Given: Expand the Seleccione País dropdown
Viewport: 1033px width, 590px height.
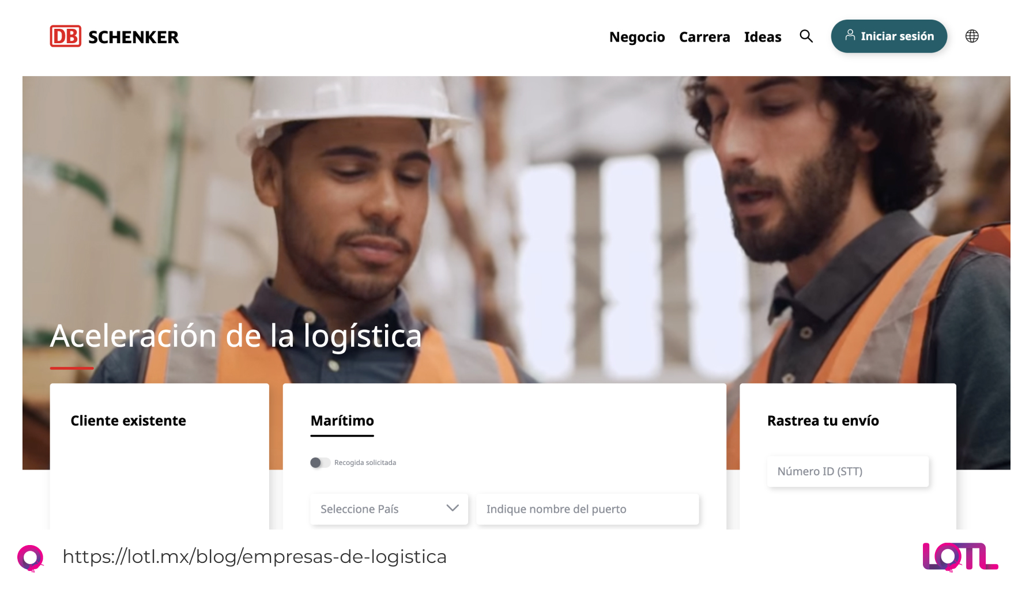Looking at the screenshot, I should tap(389, 509).
